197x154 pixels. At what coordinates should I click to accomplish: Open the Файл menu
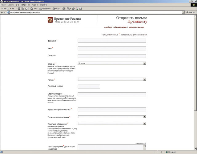click(3, 5)
